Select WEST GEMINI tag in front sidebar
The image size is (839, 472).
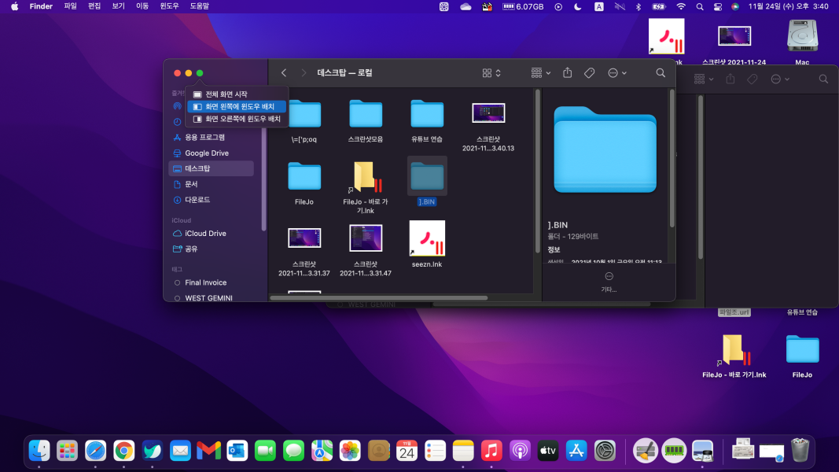pyautogui.click(x=211, y=298)
